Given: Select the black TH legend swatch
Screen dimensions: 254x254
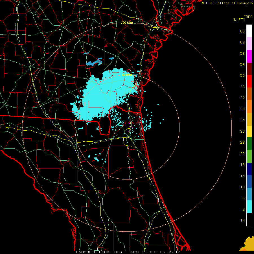Looking at the screenshot, I should [x=249, y=220].
